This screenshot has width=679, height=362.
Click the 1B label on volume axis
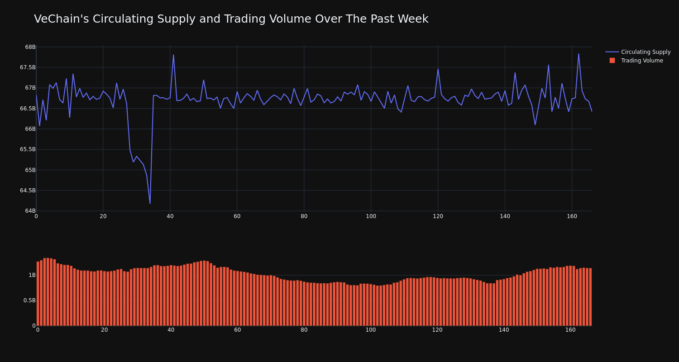click(x=32, y=275)
